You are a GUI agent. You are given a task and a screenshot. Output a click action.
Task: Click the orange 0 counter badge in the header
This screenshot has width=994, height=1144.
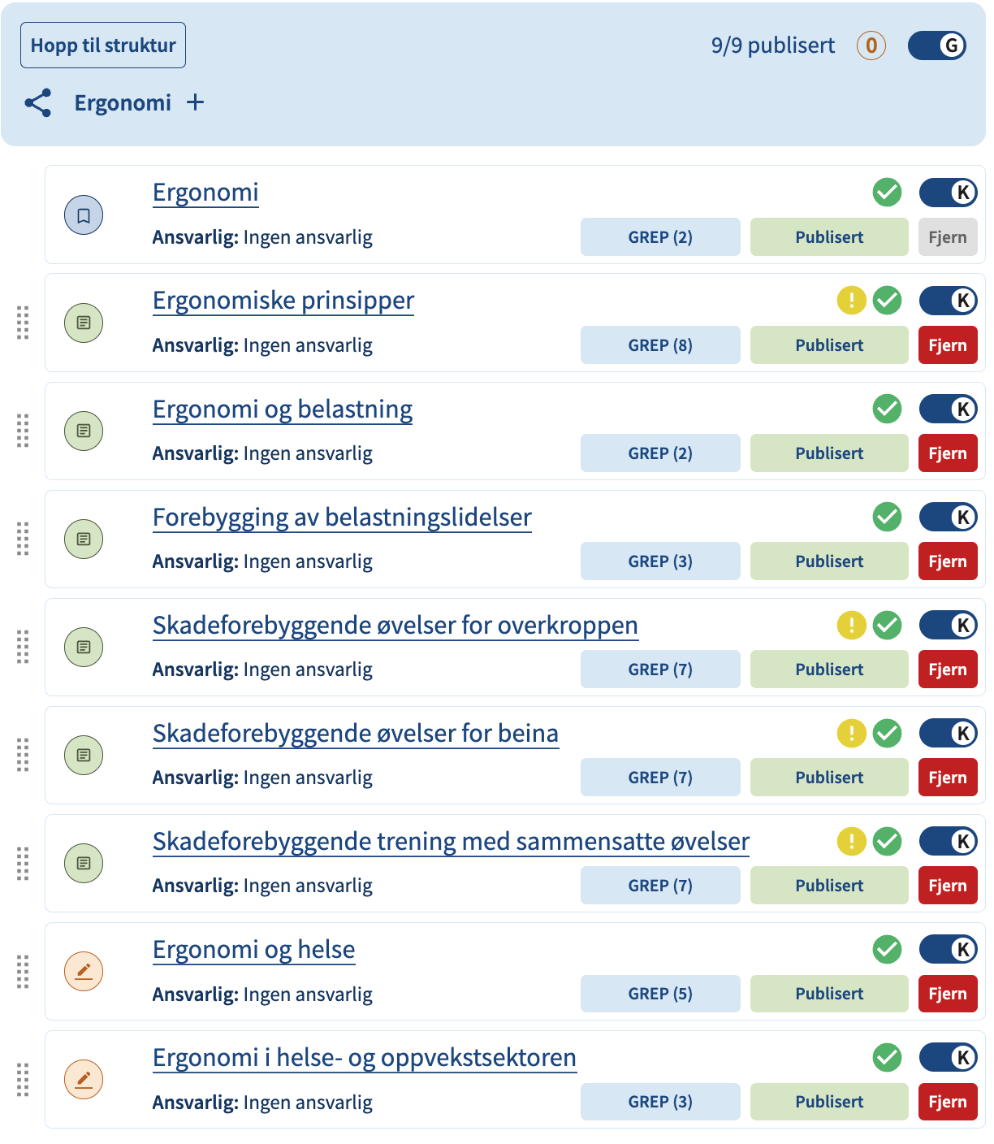(x=871, y=45)
